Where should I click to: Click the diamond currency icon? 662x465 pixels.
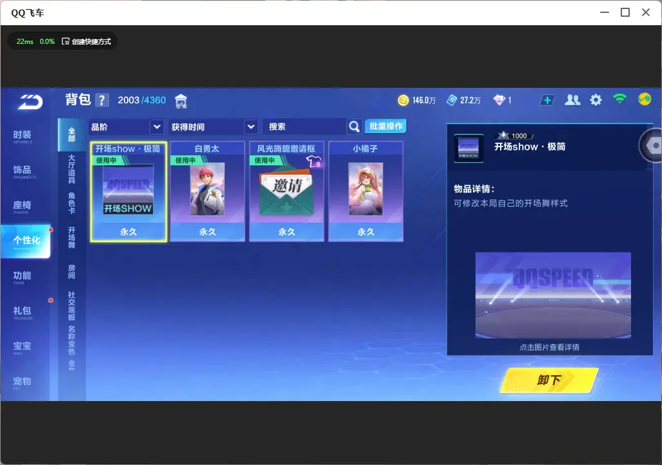pyautogui.click(x=499, y=100)
